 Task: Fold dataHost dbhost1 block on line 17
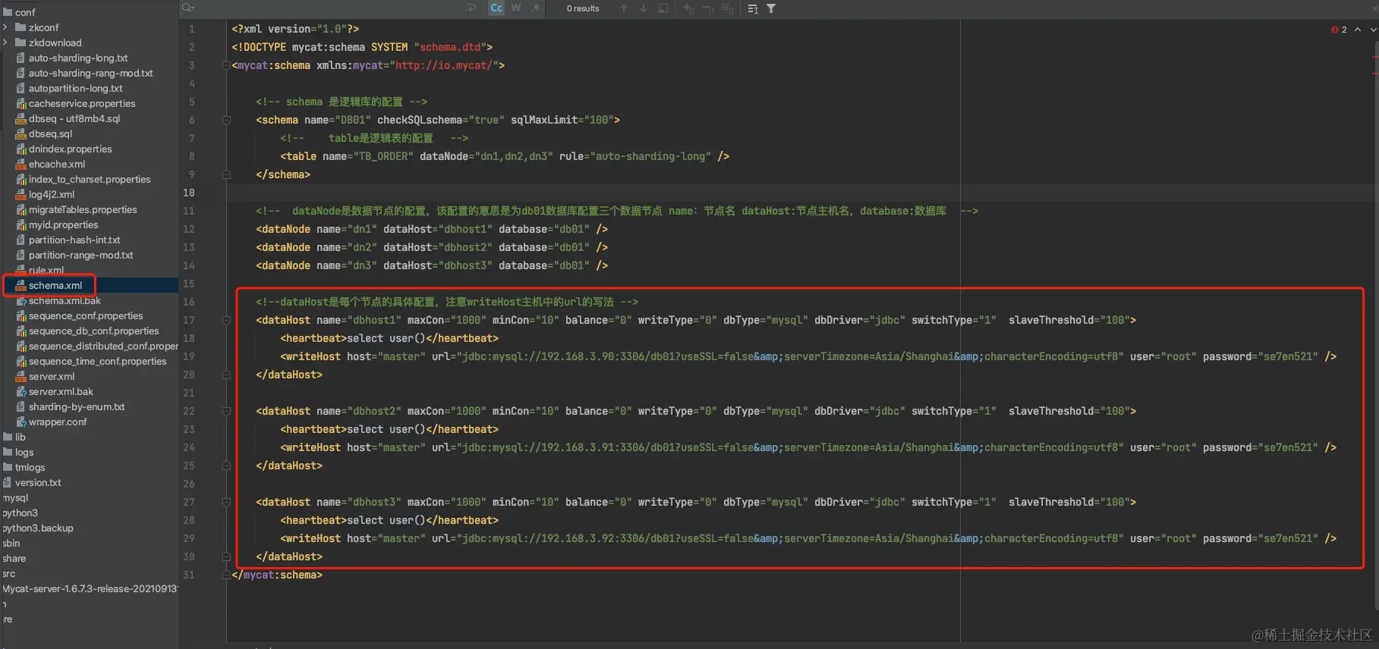coord(226,320)
